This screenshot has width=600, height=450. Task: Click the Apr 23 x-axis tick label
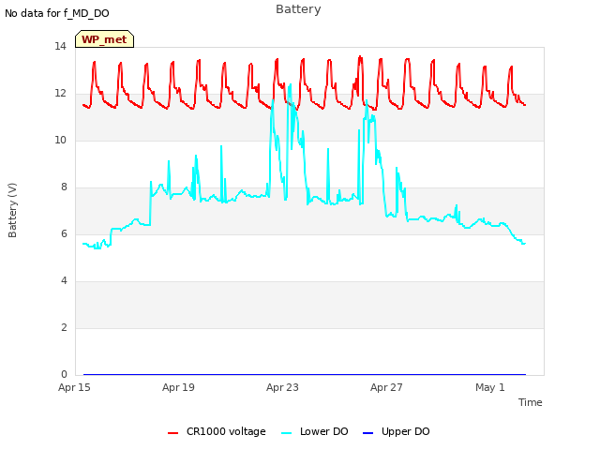[x=282, y=387]
